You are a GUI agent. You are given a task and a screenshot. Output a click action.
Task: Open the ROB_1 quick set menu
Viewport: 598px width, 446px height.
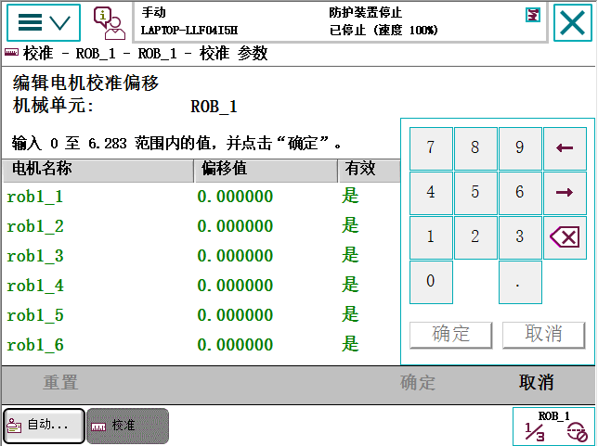tap(554, 426)
